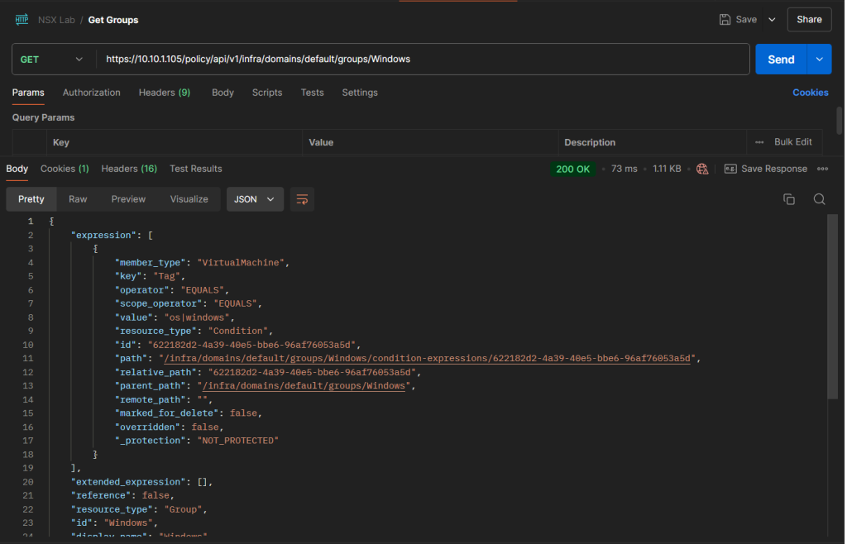Click the blue Send button
847x544 pixels.
pyautogui.click(x=780, y=60)
